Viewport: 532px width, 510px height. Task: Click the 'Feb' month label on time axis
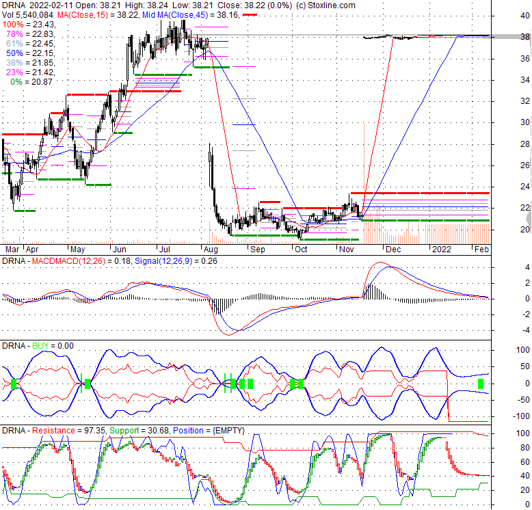(481, 250)
